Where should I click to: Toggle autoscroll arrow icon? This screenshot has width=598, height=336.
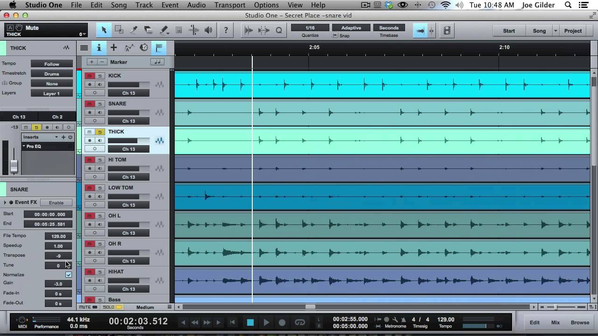(420, 31)
